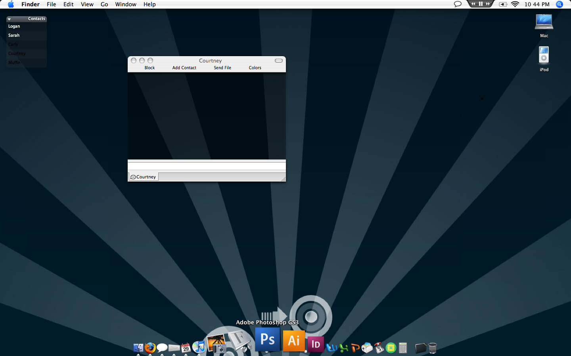Image resolution: width=571 pixels, height=356 pixels.
Task: Launch Adobe Illustrator from the dock
Action: (294, 341)
